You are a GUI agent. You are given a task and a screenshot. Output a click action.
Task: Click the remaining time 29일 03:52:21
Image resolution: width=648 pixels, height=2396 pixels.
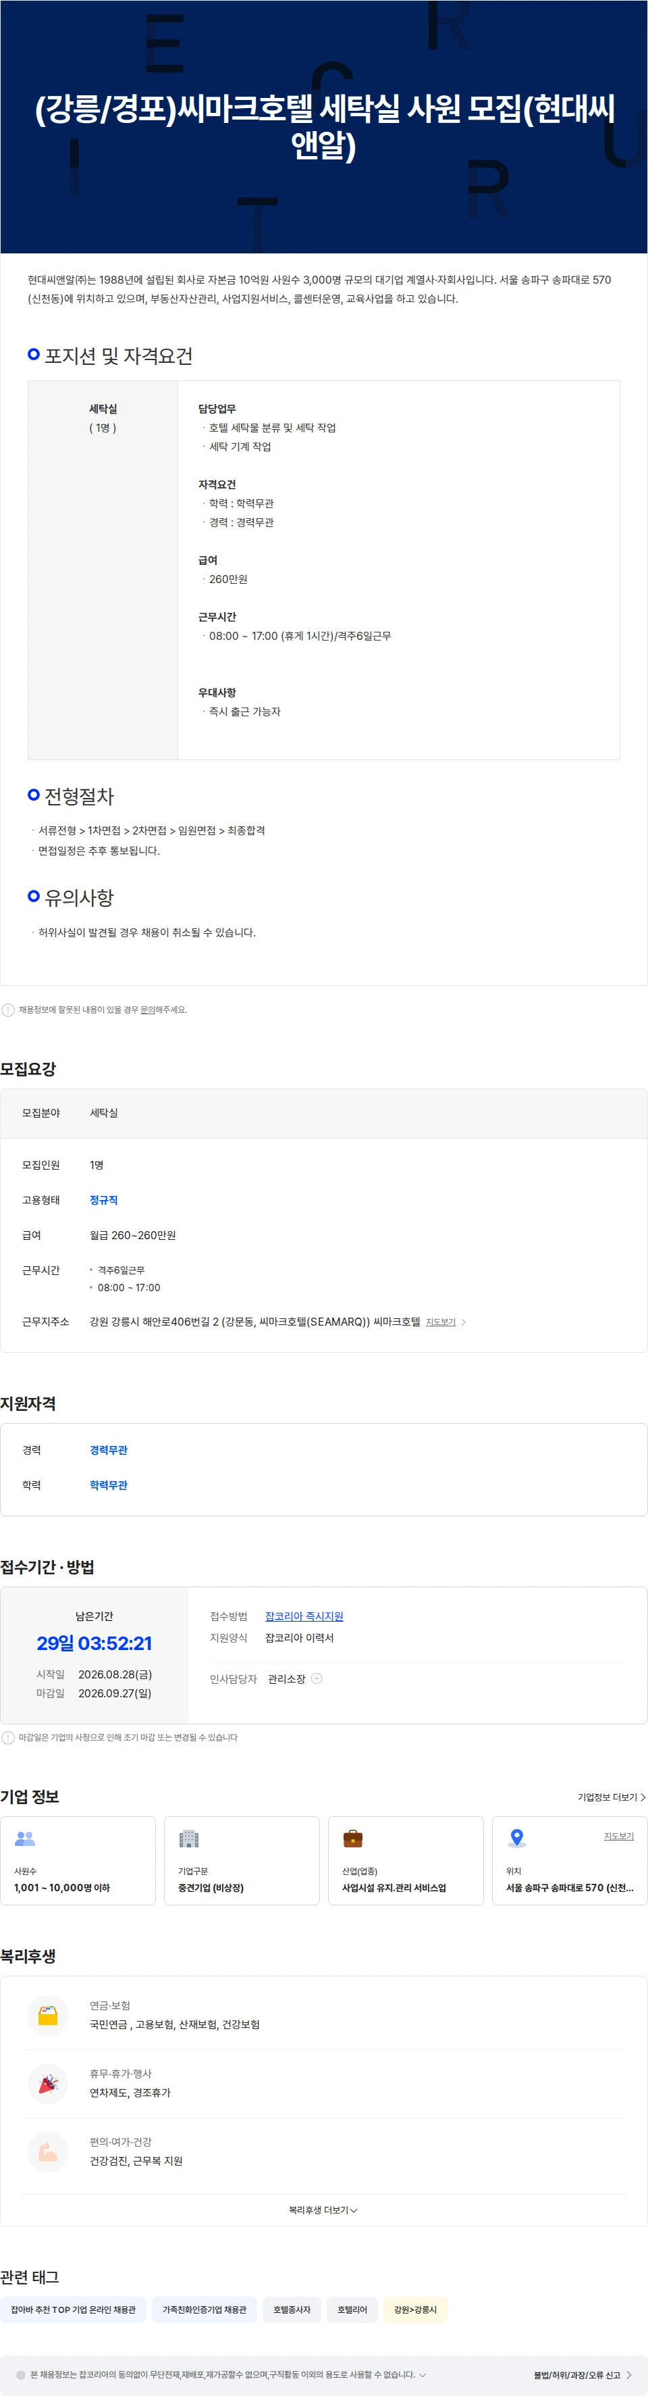(94, 1643)
